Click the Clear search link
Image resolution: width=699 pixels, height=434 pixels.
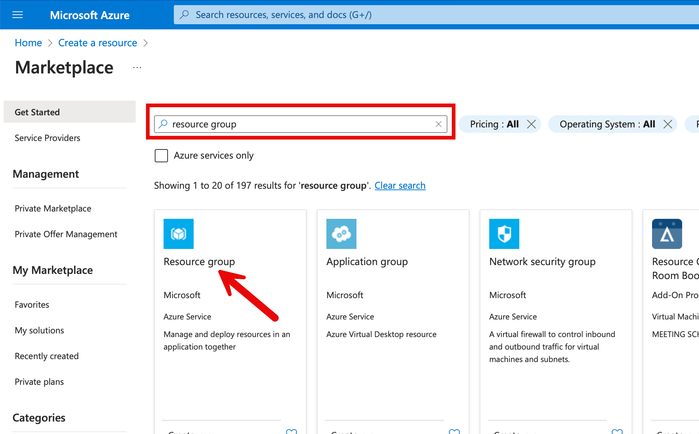coord(400,185)
